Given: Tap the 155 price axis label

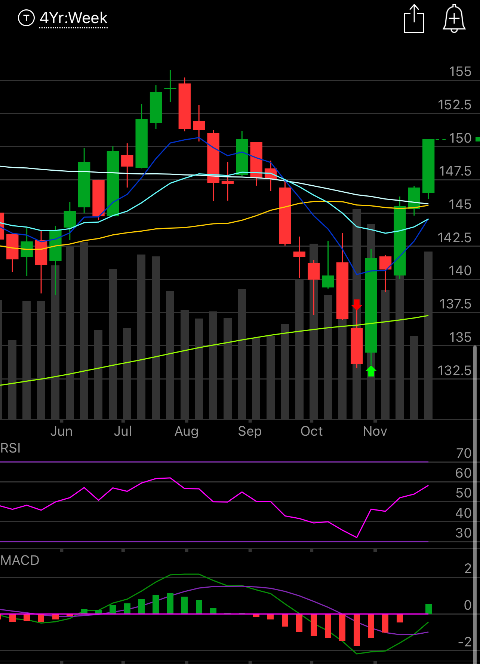Looking at the screenshot, I should tap(460, 71).
